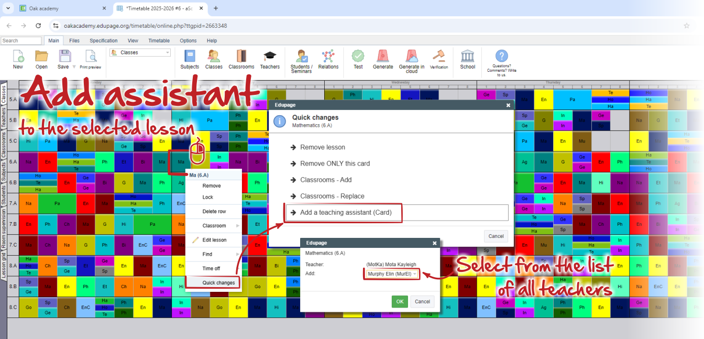This screenshot has width=704, height=339.
Task: Switch to the Files ribbon tab
Action: pos(74,40)
